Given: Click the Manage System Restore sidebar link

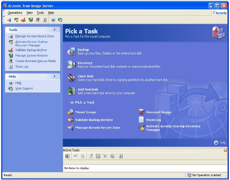Looking at the screenshot, I should (x=32, y=55).
